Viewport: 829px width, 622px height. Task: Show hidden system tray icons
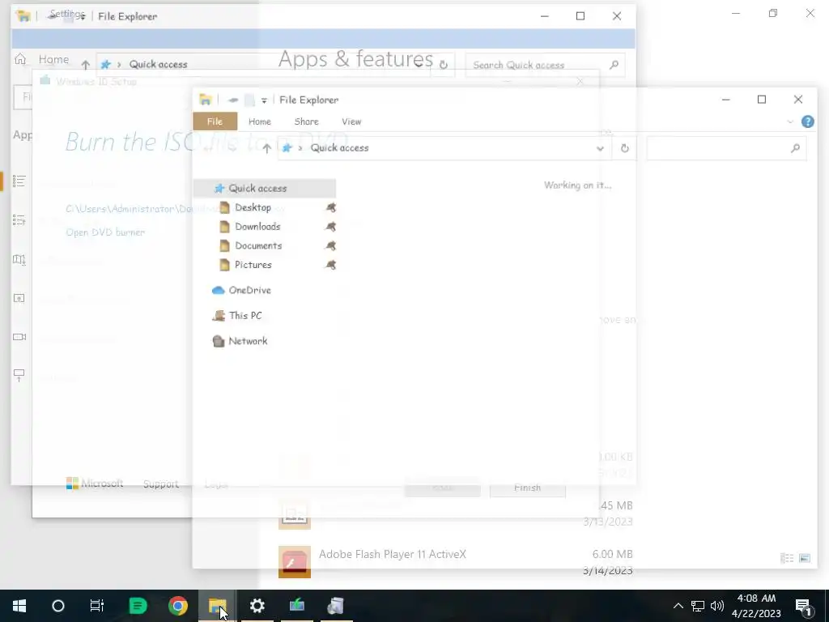pyautogui.click(x=678, y=606)
